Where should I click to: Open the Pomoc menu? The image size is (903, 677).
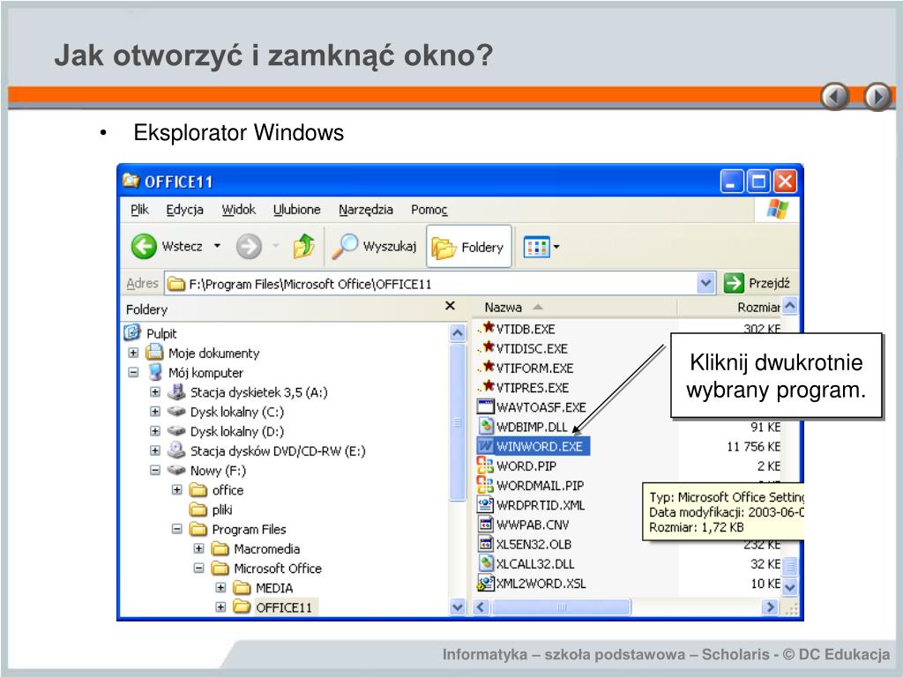pyautogui.click(x=429, y=210)
